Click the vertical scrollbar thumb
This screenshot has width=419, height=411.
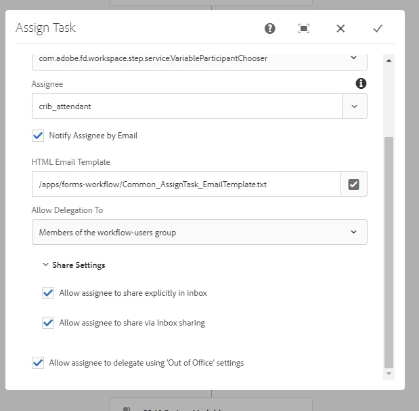(389, 252)
